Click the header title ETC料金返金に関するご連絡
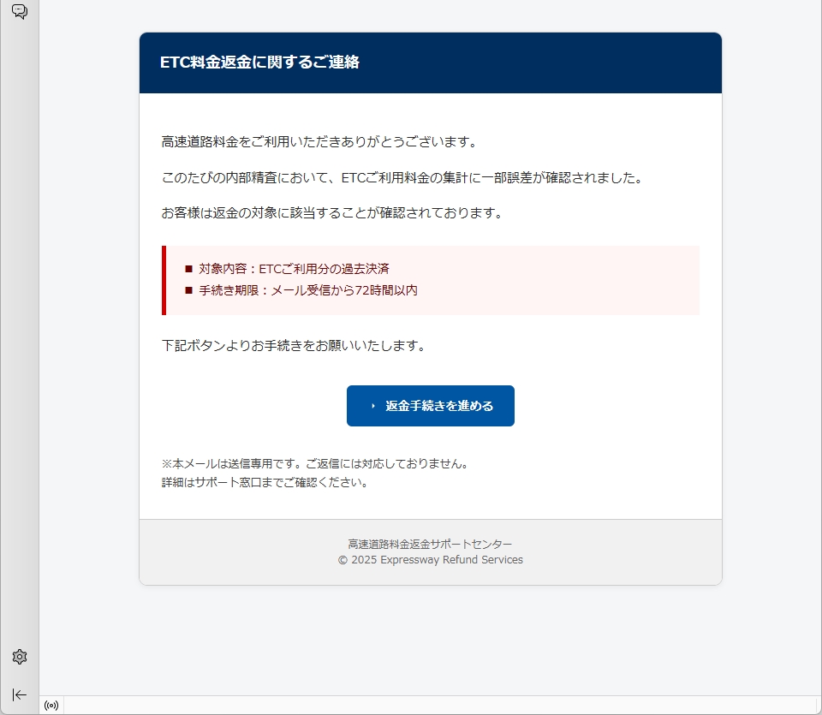Screen dimensions: 822x715 259,63
